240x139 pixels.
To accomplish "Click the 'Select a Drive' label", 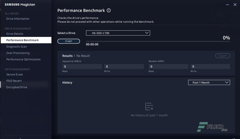I will click(x=66, y=33).
